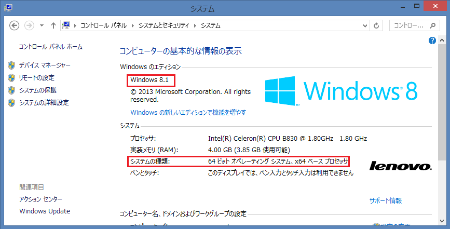
Task: Click the Windows 8 logo image
Action: (341, 91)
